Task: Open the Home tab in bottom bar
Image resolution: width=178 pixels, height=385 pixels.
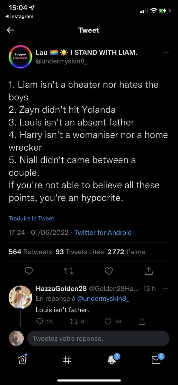Action: [x=22, y=360]
